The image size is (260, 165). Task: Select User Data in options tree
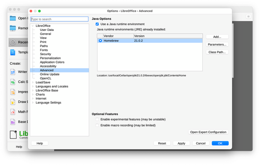(x=47, y=30)
